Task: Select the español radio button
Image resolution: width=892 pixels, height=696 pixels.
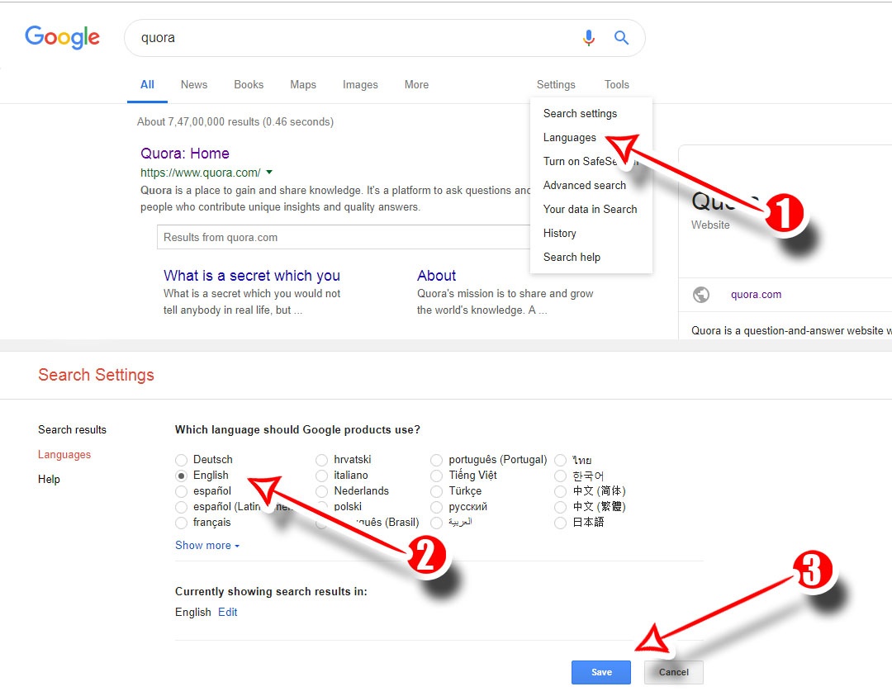Action: click(x=181, y=491)
